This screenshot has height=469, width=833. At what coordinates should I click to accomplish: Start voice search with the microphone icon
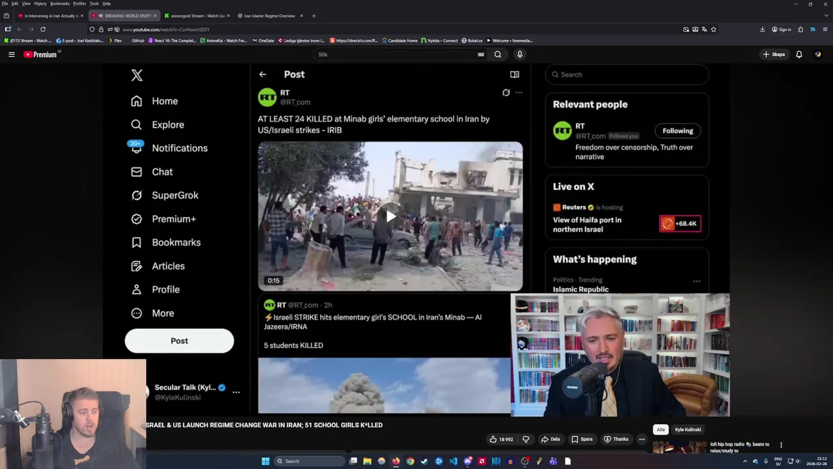pyautogui.click(x=519, y=55)
